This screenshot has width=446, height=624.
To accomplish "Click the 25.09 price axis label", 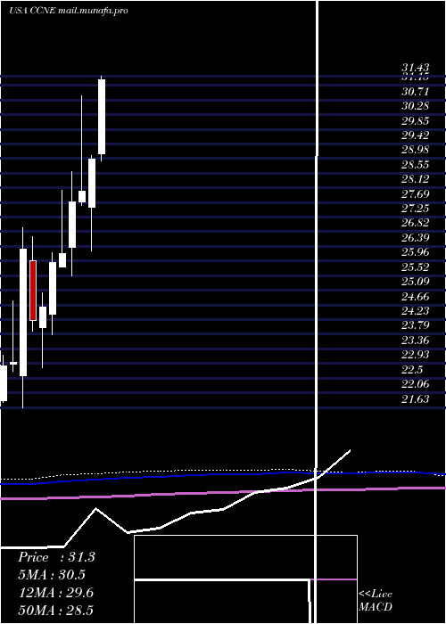I will coord(416,282).
